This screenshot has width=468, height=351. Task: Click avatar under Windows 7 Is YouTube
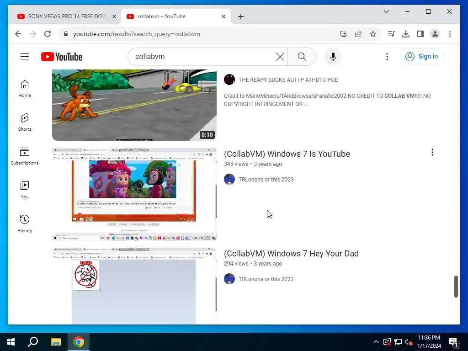coord(229,179)
